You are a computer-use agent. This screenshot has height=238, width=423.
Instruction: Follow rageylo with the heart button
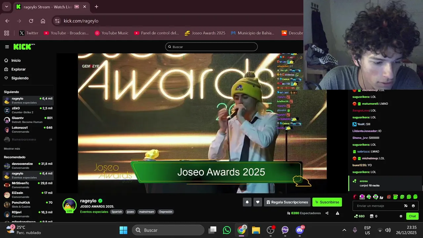258,202
